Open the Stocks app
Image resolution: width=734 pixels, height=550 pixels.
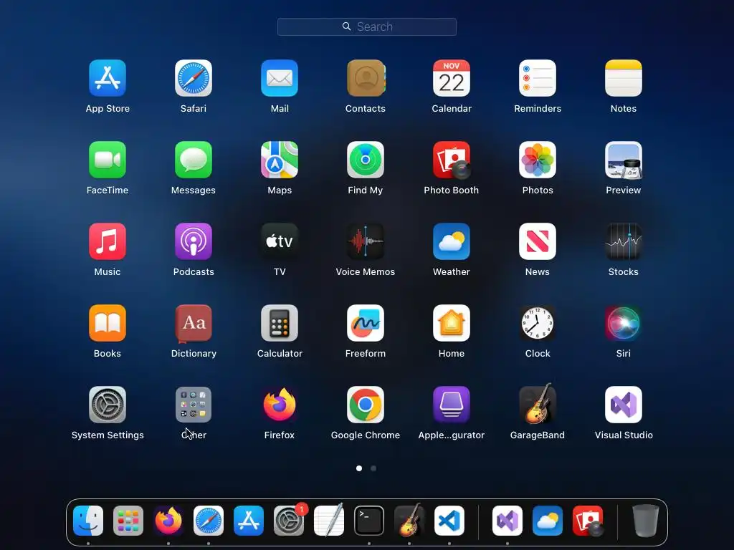624,241
